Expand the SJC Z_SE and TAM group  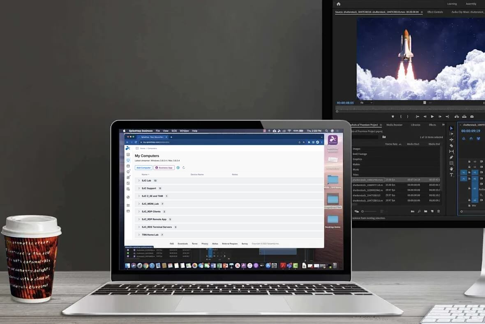click(139, 196)
